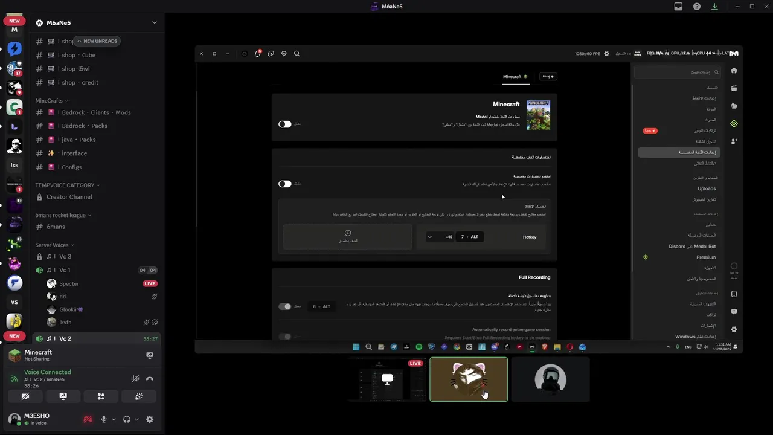Open Uploads in Medal settings sidebar
Screen dimensions: 773x435
[707, 188]
